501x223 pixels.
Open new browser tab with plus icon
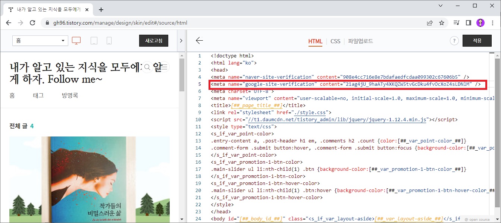pos(101,10)
